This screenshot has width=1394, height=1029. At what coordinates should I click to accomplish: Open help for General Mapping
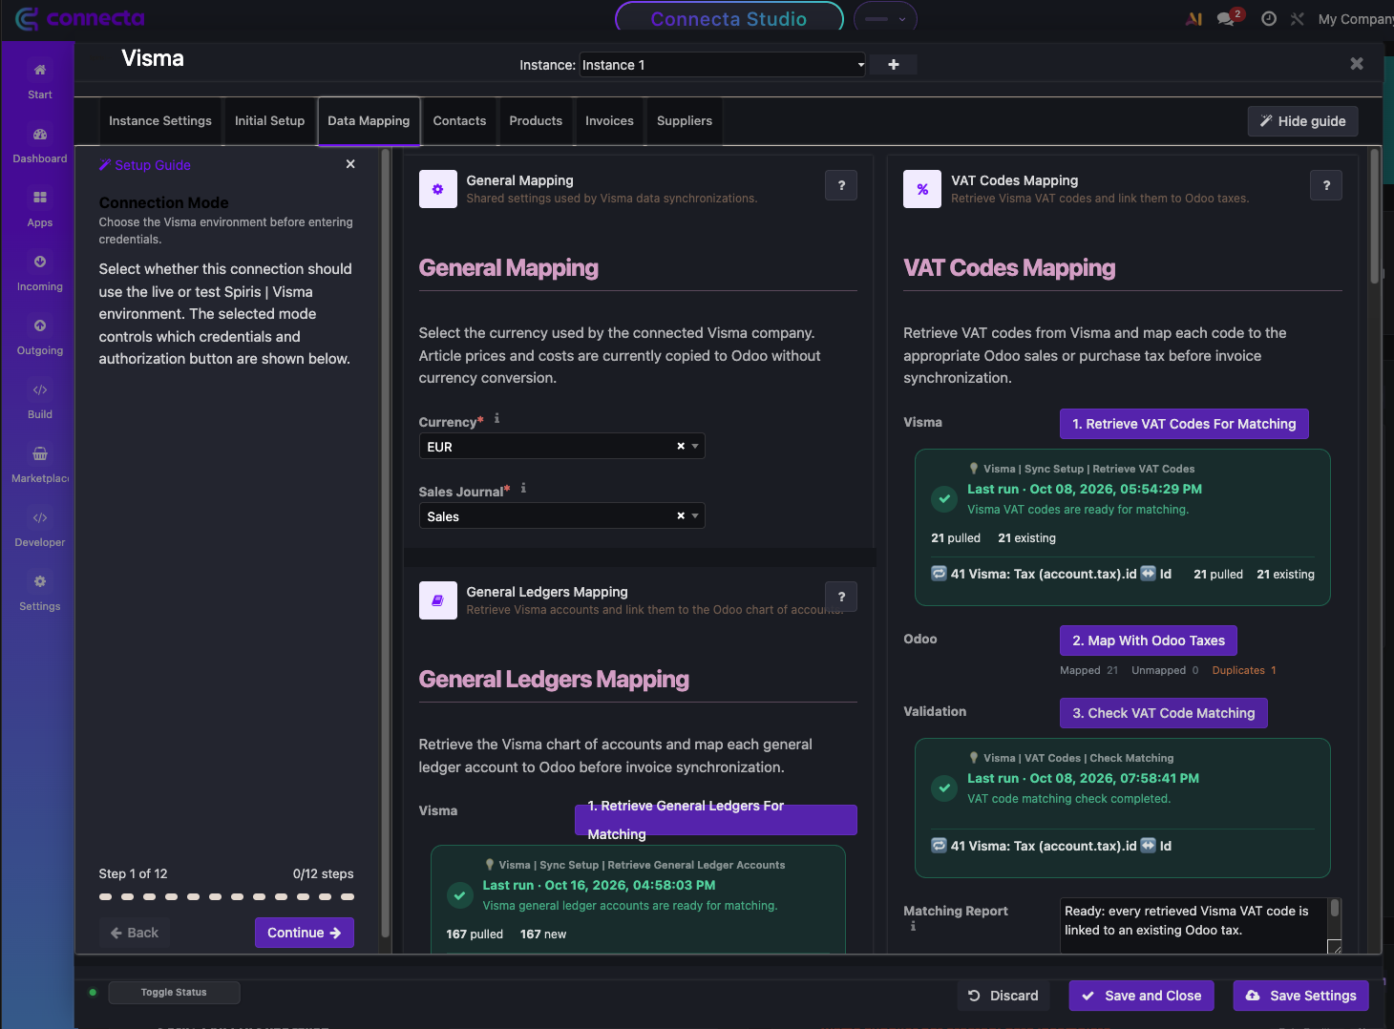[x=841, y=185]
